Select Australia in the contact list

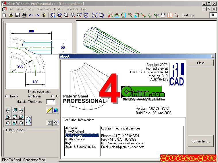tap(82, 128)
